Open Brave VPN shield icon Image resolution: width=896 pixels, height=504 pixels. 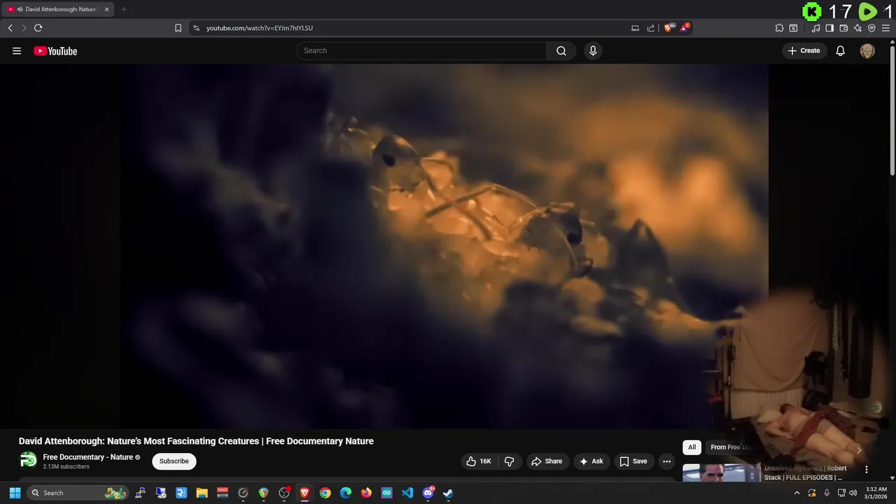(871, 28)
